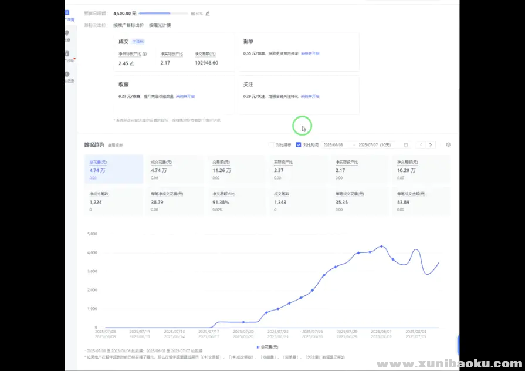Screen dimensions: 525x371
Task: Open the sidebar icon with red dot
Action: pyautogui.click(x=67, y=55)
